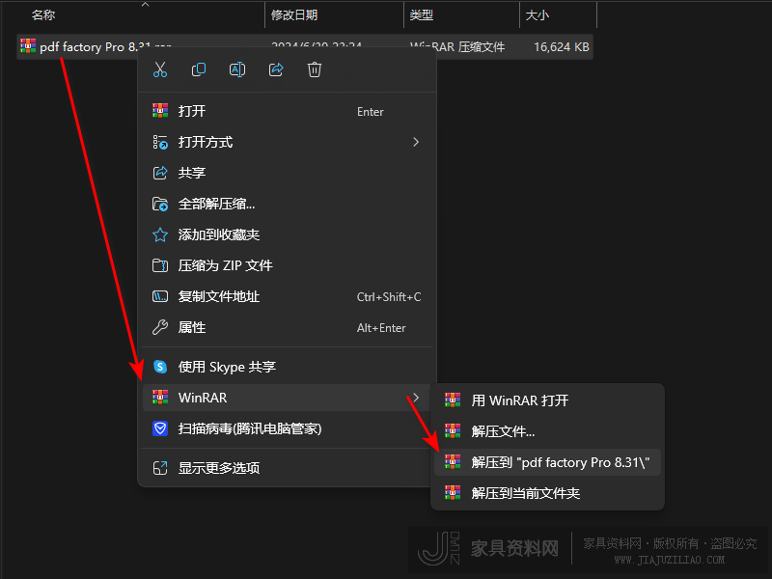Open the WinRAR submenu entry

287,398
